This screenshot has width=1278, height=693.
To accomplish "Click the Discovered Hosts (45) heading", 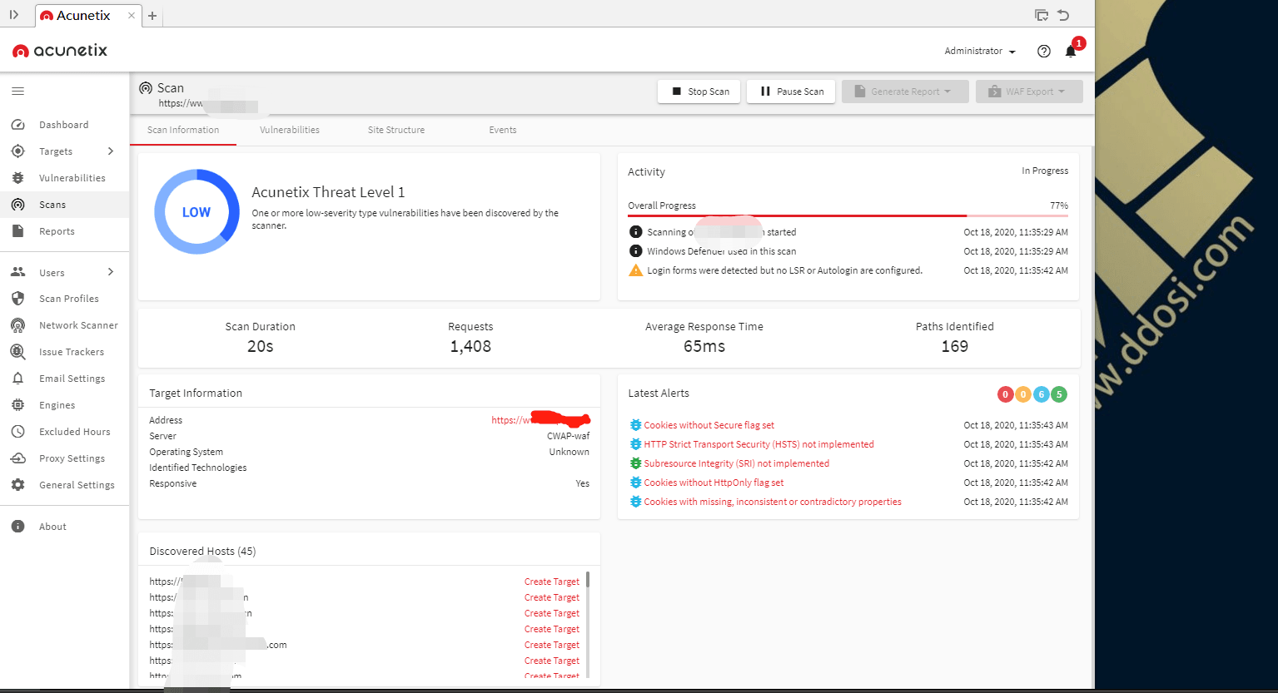I will pyautogui.click(x=202, y=551).
